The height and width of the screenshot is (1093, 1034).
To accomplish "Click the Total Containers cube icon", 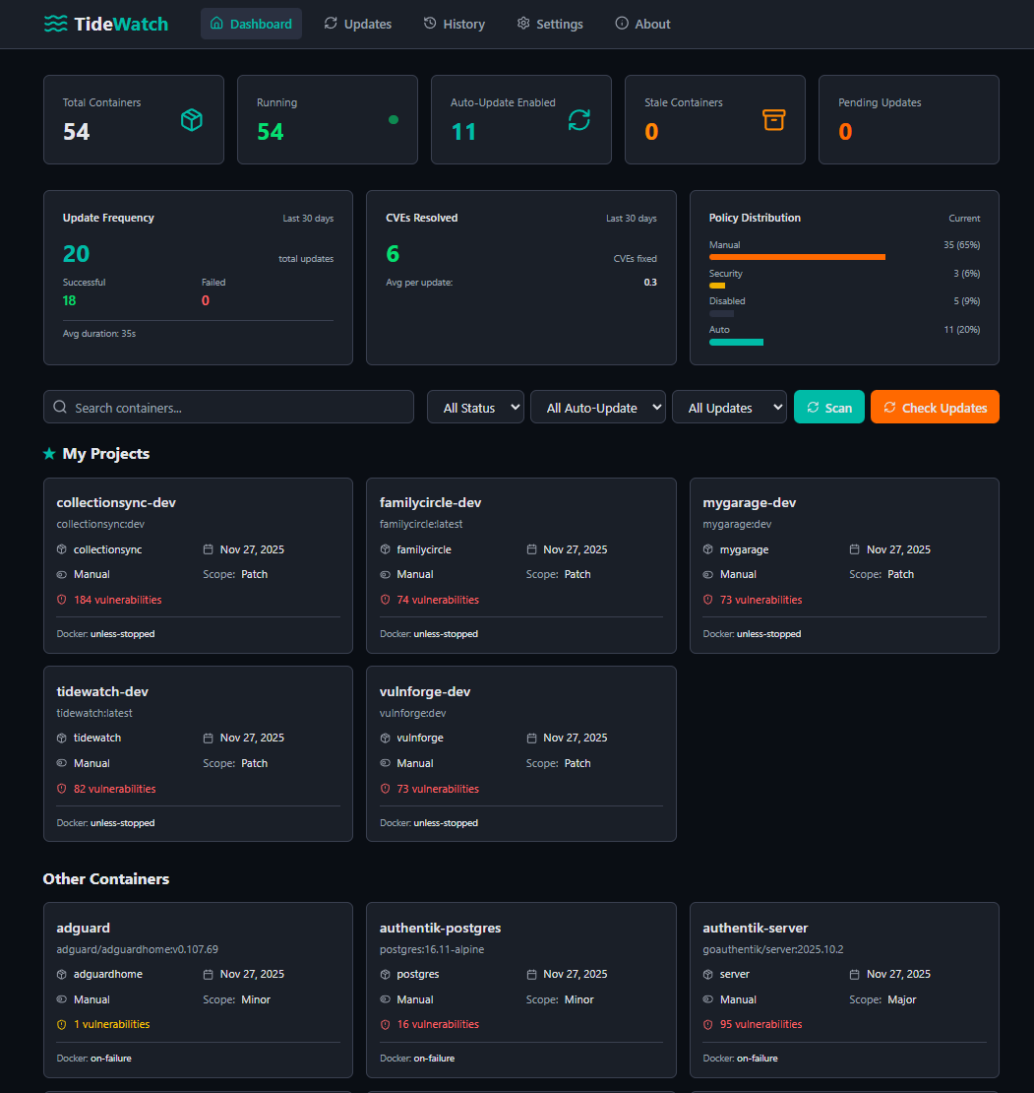I will [x=192, y=120].
